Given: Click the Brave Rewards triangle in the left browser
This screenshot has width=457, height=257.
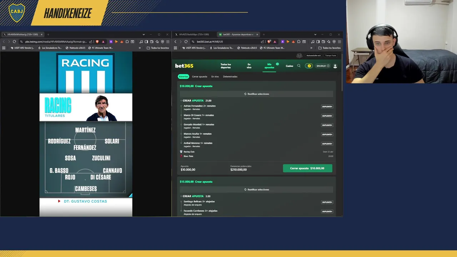Looking at the screenshot, I should tap(103, 41).
